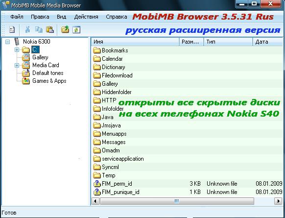The width and height of the screenshot is (285, 218).
Task: Select the Infofolder folder
Action: (113, 109)
